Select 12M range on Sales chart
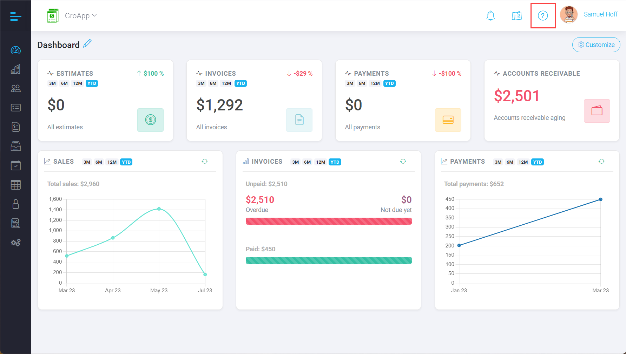 pos(112,162)
